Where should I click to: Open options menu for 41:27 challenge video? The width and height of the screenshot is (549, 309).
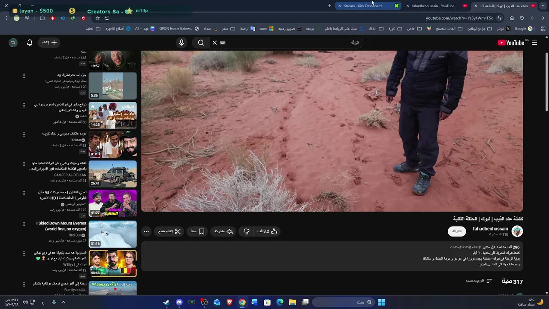tap(24, 194)
